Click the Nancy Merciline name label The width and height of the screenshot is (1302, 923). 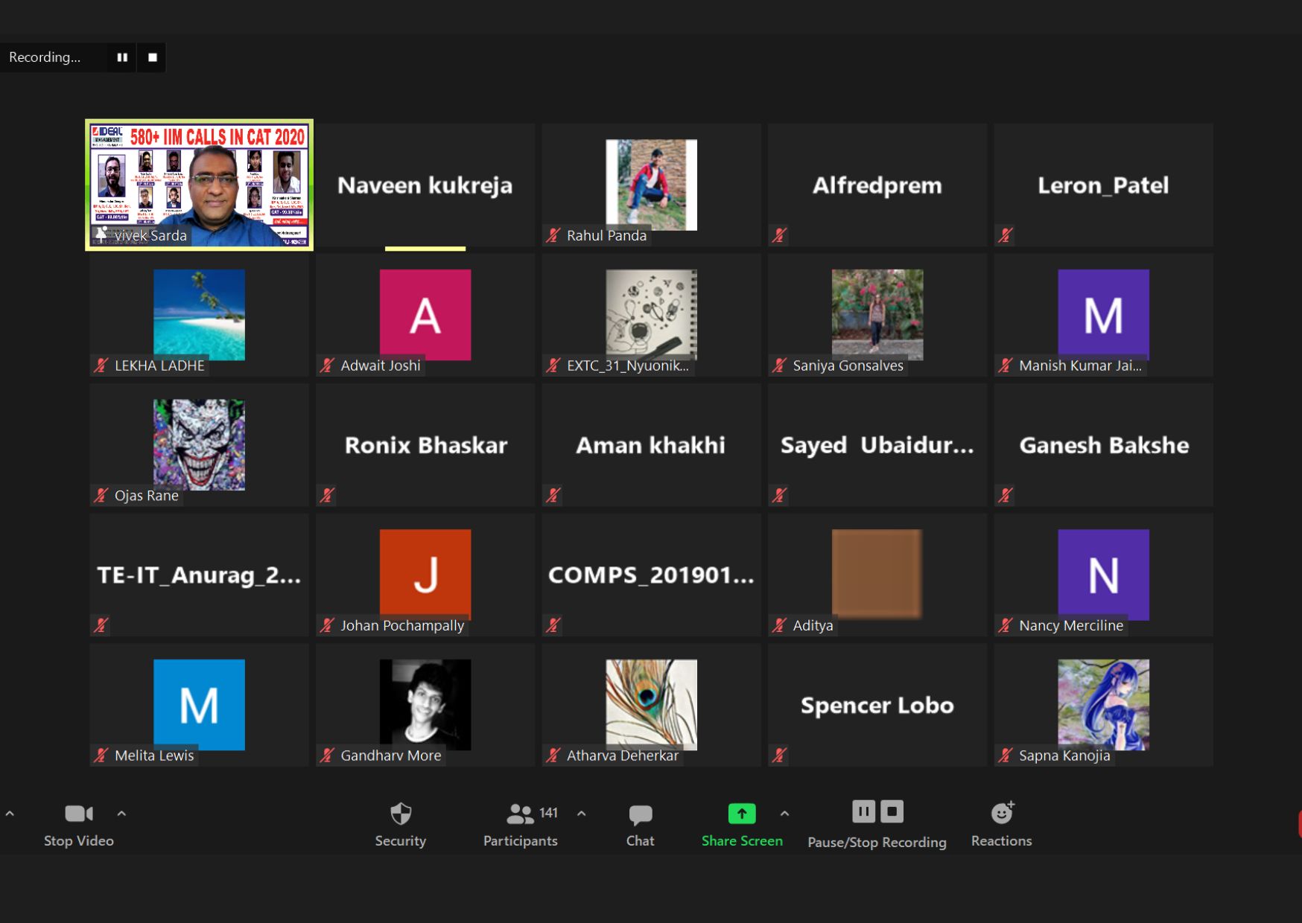pyautogui.click(x=1071, y=626)
